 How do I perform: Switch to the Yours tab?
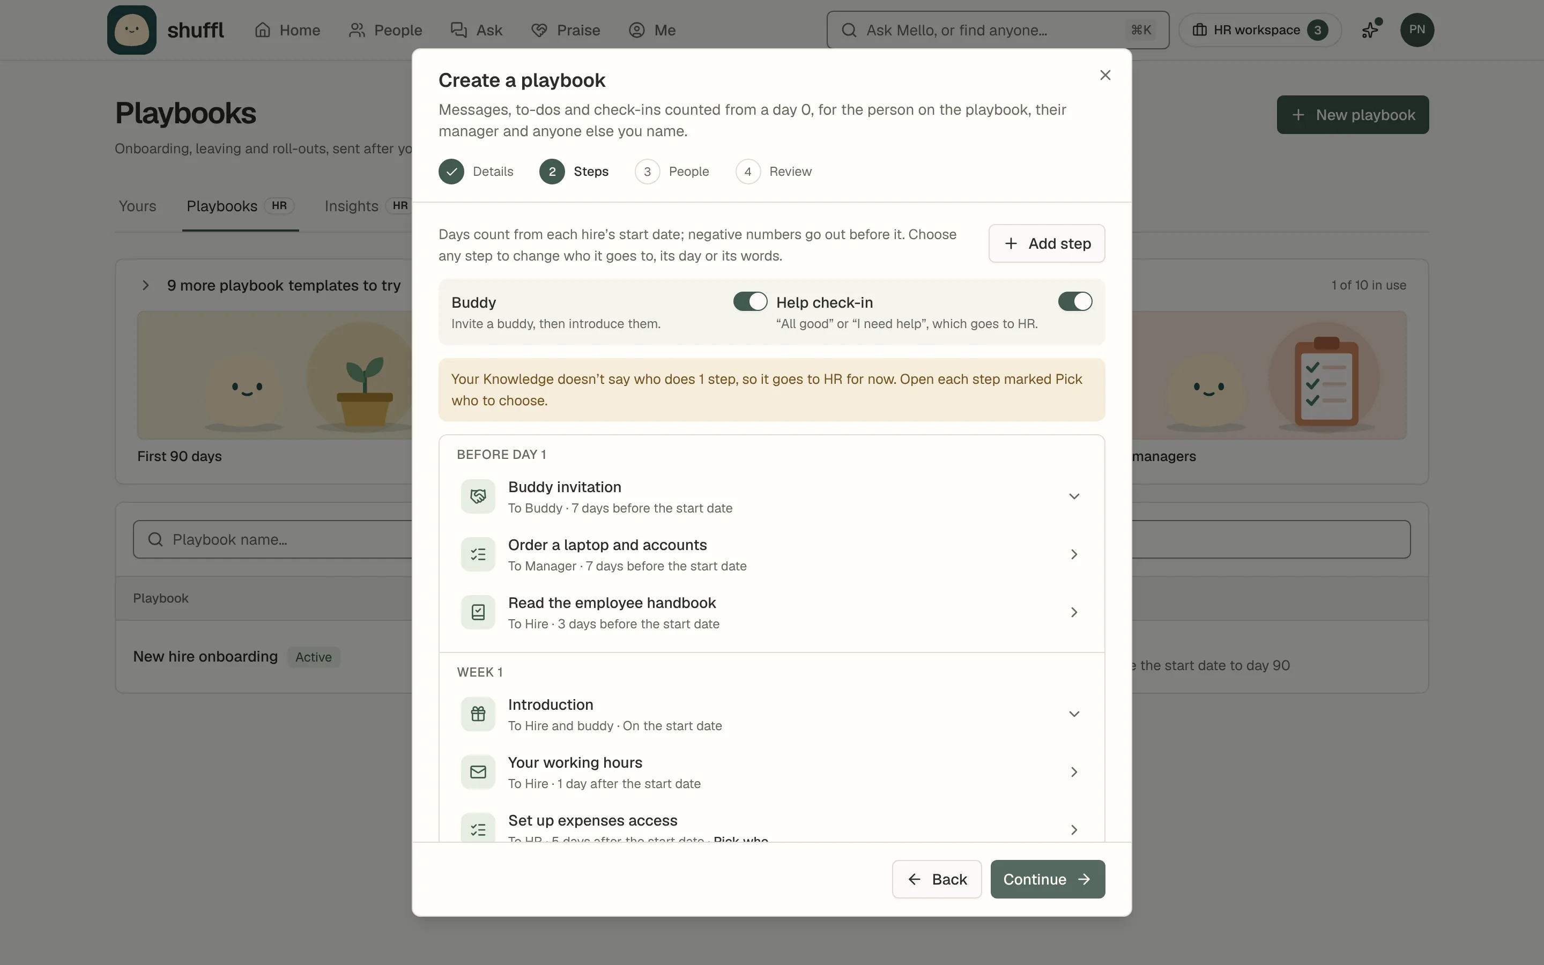coord(137,206)
